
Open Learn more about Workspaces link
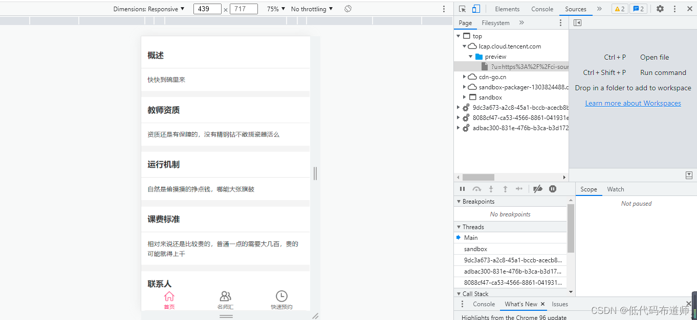(x=633, y=103)
